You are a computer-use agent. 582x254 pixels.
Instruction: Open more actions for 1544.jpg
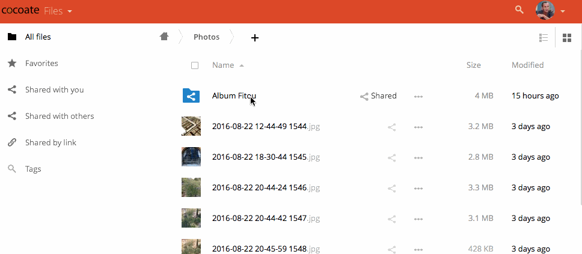[418, 127]
